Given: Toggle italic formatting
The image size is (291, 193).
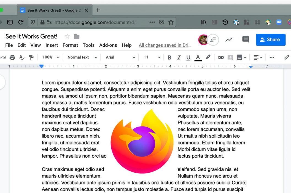Looking at the screenshot, I should point(179,57).
